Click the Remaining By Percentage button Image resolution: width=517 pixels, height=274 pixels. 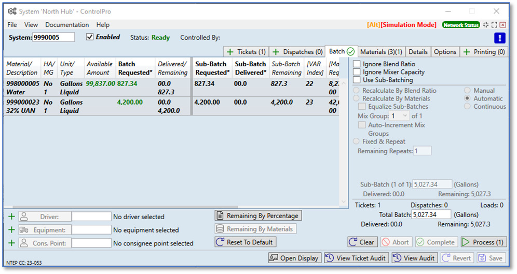(258, 215)
